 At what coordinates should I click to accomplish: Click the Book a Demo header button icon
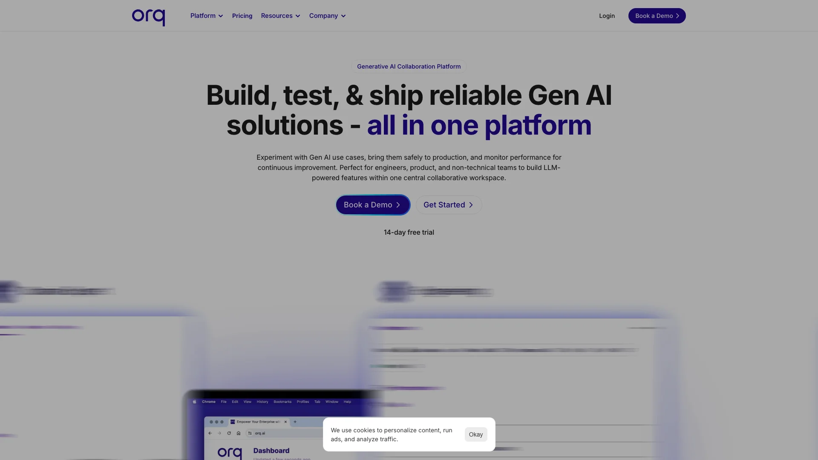677,16
